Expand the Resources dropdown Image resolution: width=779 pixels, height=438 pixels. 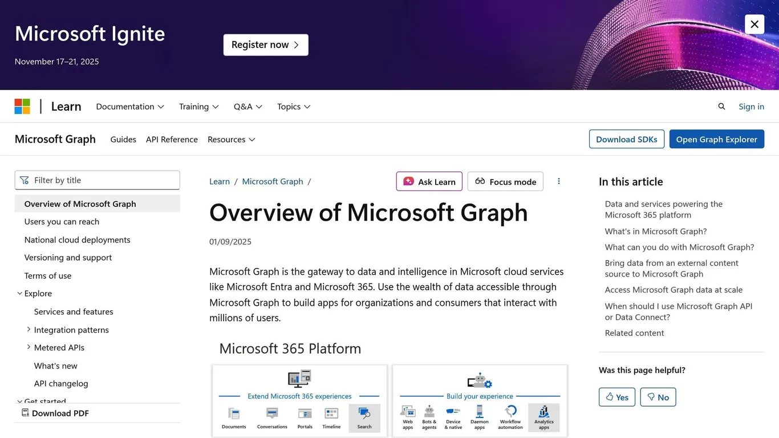pyautogui.click(x=232, y=139)
